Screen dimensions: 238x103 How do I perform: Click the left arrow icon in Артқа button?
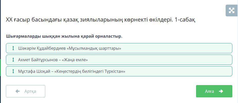pos(17,91)
